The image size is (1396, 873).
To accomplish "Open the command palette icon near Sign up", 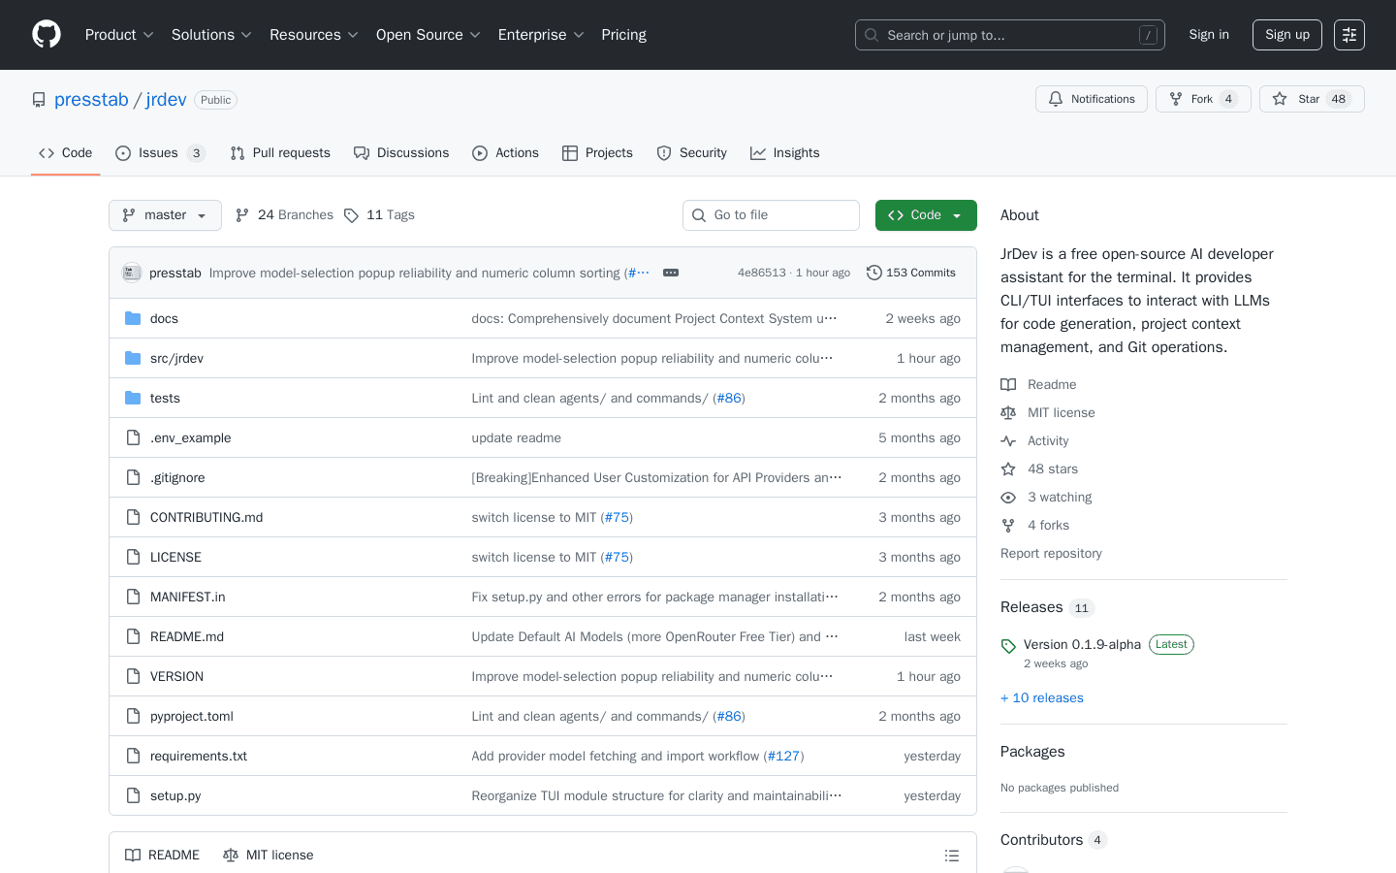I will (1348, 35).
